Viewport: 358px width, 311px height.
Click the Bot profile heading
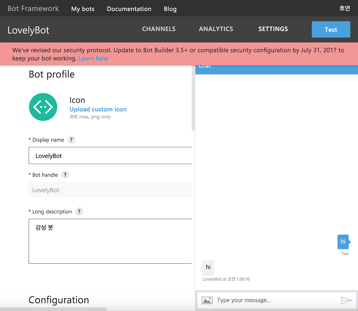click(x=52, y=74)
